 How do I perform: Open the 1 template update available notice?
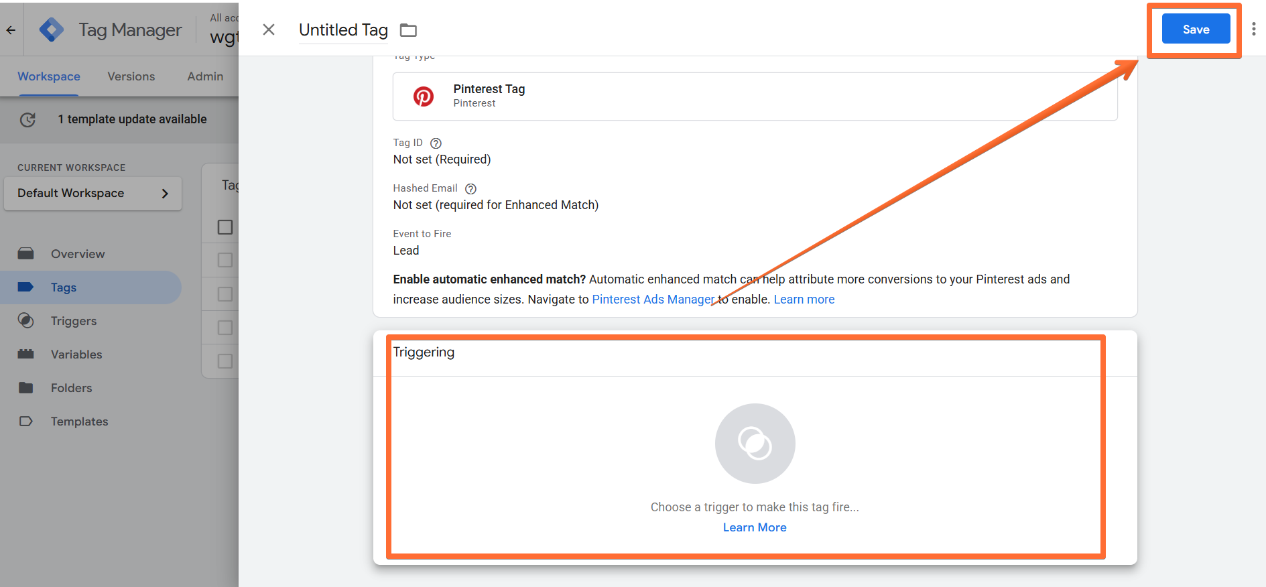[x=132, y=119]
